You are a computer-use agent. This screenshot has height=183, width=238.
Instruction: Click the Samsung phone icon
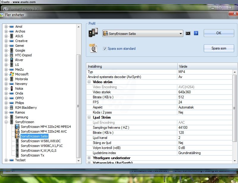click(x=12, y=117)
